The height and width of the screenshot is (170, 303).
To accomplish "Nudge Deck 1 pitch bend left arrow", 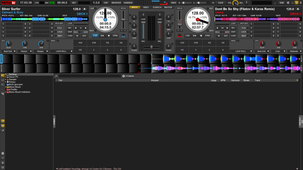I will (122, 31).
